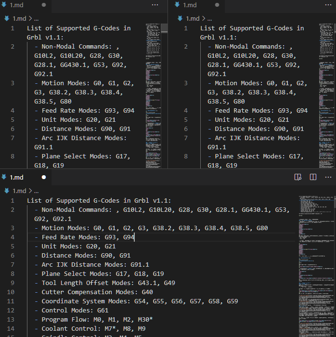Image resolution: width=336 pixels, height=337 pixels.
Task: Open 1.md breadcrumb in top-right editor
Action: 193,19
